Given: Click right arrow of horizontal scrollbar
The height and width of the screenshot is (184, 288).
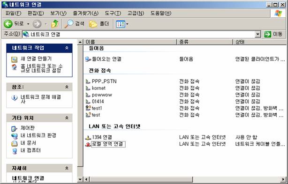Looking at the screenshot, I should pos(283,179).
